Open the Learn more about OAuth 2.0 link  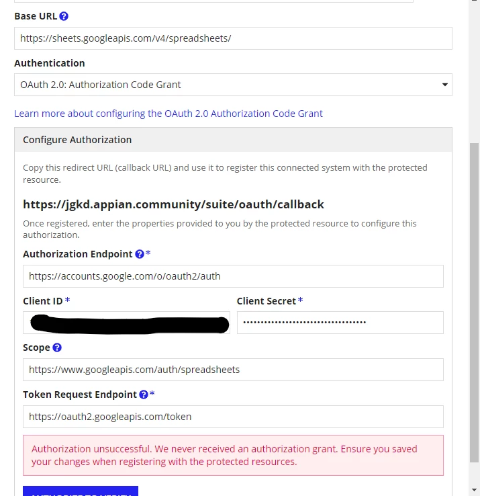pyautogui.click(x=169, y=114)
